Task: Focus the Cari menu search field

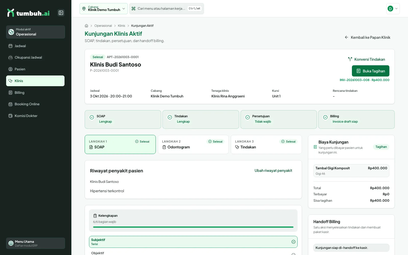Action: [167, 9]
